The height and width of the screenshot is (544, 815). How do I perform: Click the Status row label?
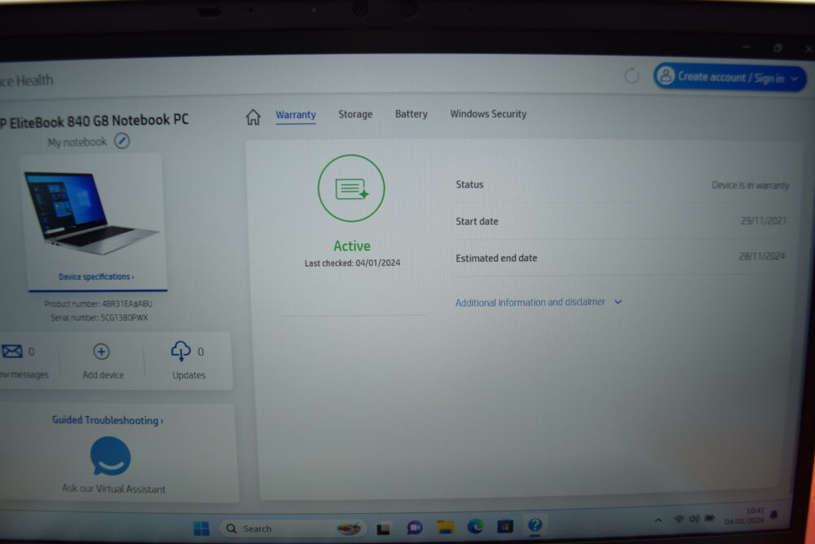click(x=469, y=184)
